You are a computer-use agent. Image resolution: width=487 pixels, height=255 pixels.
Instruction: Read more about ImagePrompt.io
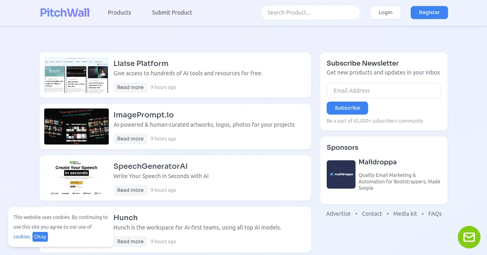[x=130, y=139]
